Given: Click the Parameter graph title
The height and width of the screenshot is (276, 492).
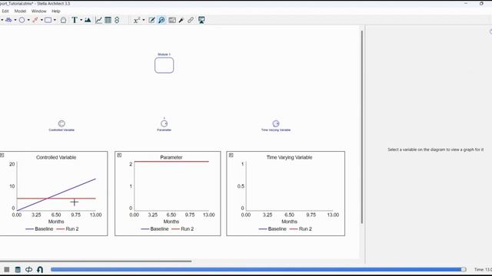Looking at the screenshot, I should point(171,157).
